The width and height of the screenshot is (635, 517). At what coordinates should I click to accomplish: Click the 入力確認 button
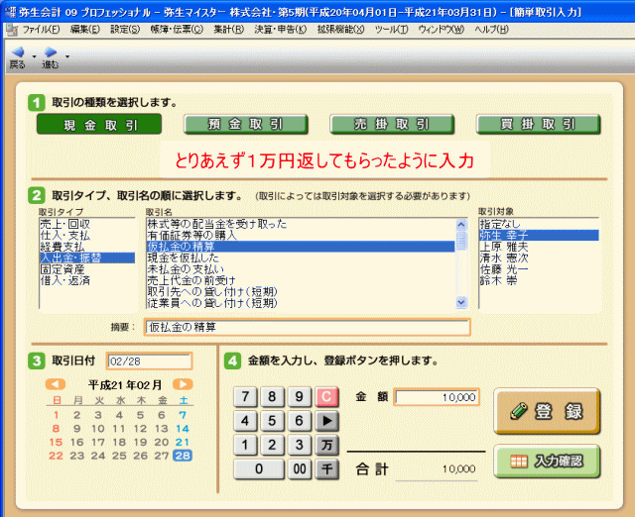click(547, 461)
